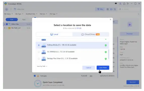Select Backup Plus Drive (H:) radio button

click(39, 59)
